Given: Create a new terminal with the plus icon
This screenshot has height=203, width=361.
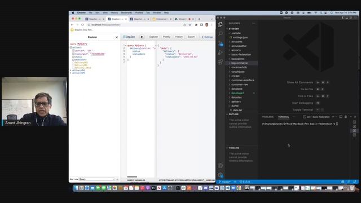Looking at the screenshot, I should click(x=333, y=117).
